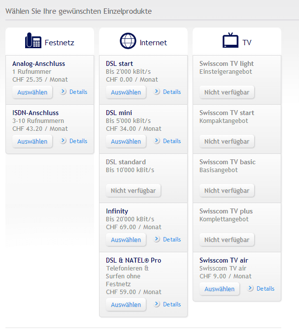
Task: Select Swisscom TV air with Auswählen
Action: (x=220, y=289)
